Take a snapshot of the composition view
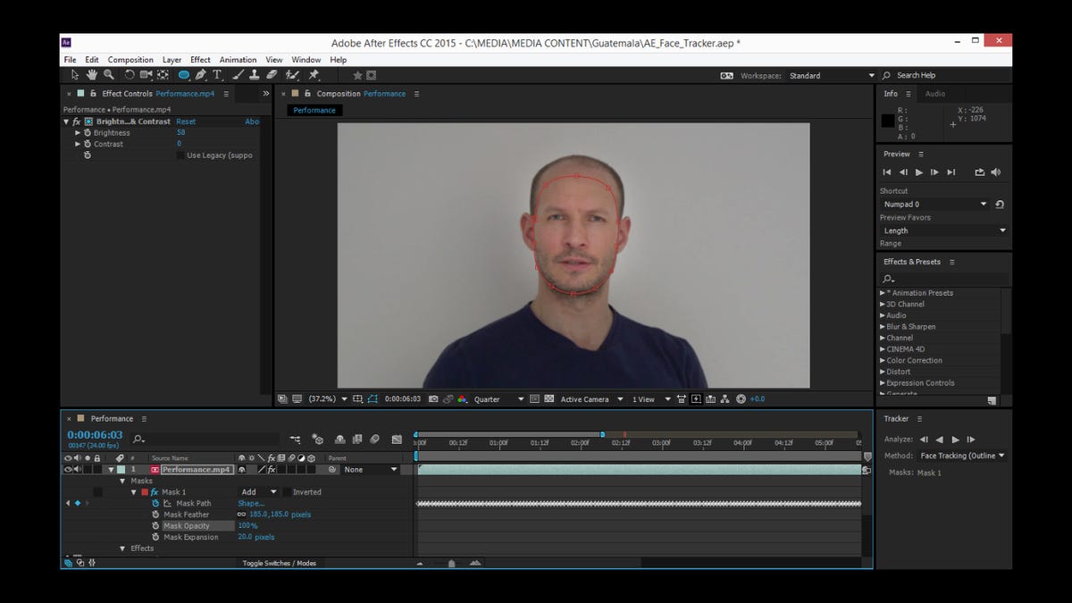1072x603 pixels. pyautogui.click(x=431, y=399)
